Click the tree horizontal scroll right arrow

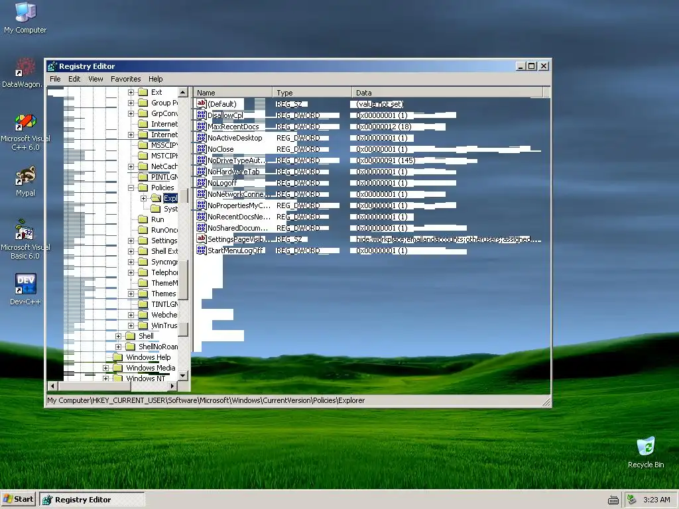(x=172, y=386)
